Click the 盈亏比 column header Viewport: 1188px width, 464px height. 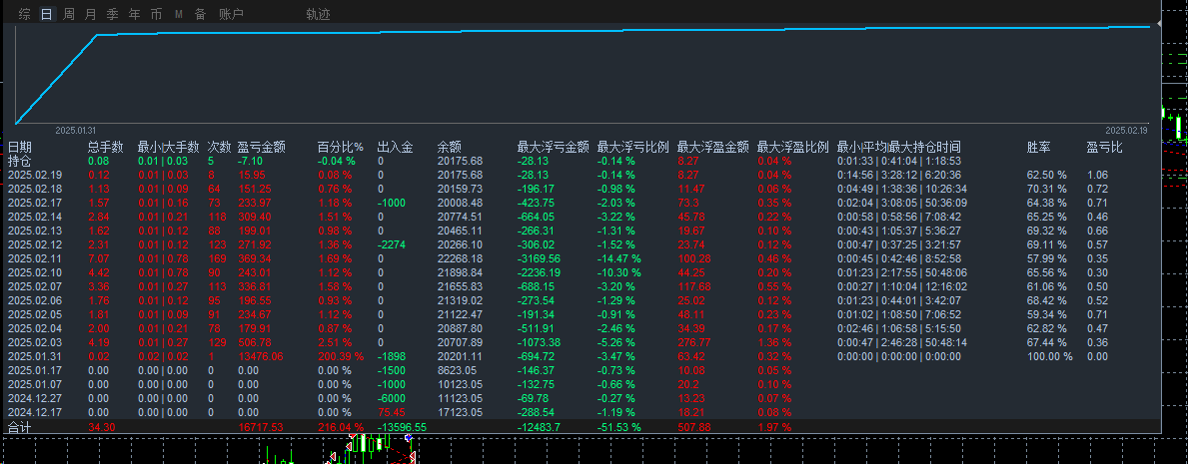pyautogui.click(x=1105, y=148)
